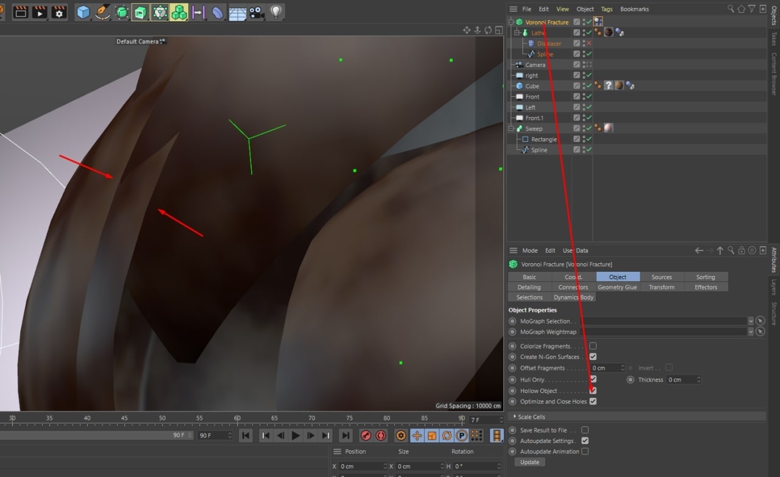Open the Attributes Mode menu
Screen dimensions: 780x477
[x=530, y=250]
